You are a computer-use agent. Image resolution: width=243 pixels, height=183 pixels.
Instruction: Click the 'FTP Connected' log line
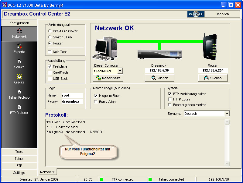coord(62,127)
